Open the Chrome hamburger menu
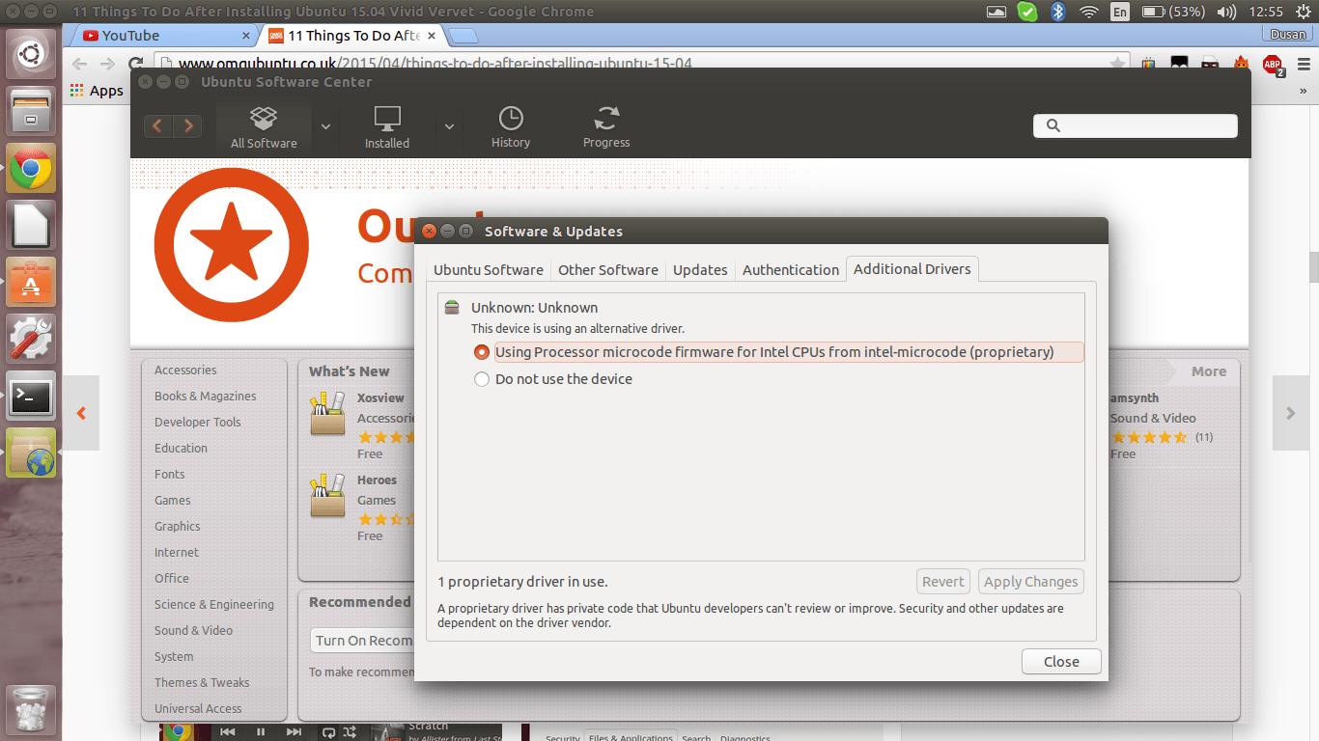 coord(1303,65)
